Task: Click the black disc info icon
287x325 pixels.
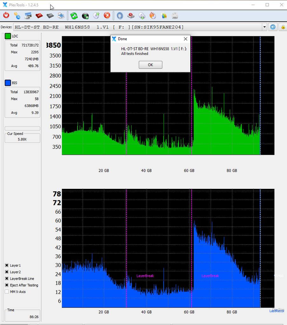Action: click(85, 16)
